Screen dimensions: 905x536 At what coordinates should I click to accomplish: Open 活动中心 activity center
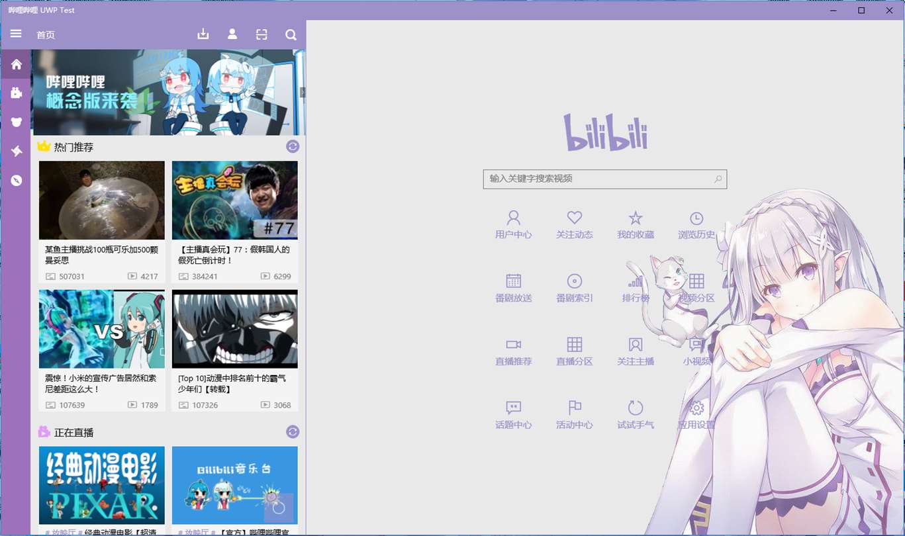[x=574, y=415]
